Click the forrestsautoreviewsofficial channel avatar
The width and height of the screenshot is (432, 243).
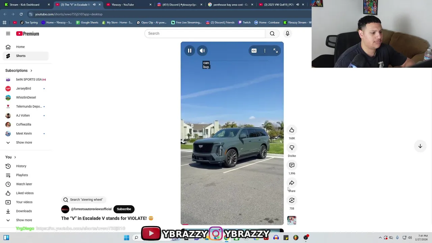[65, 209]
